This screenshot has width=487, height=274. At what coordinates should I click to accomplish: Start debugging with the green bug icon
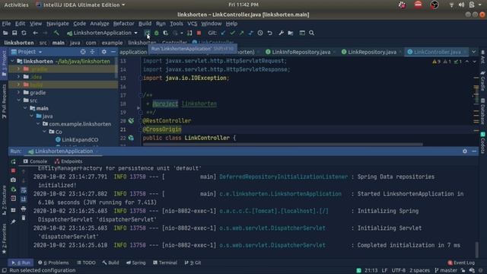coord(156,33)
